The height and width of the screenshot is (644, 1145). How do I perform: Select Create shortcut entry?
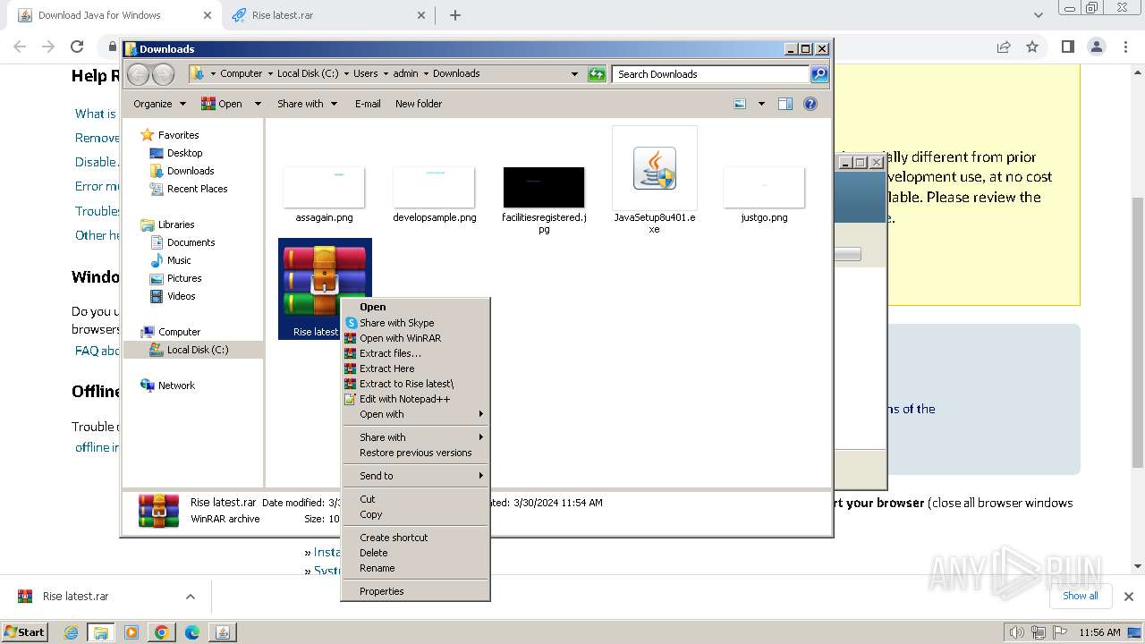416,538
